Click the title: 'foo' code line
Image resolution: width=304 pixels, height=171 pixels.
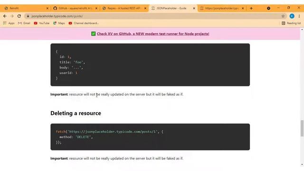point(72,62)
